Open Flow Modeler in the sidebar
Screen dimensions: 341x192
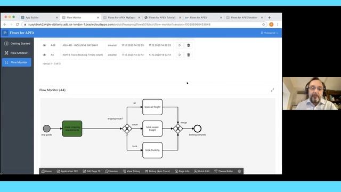(x=17, y=53)
